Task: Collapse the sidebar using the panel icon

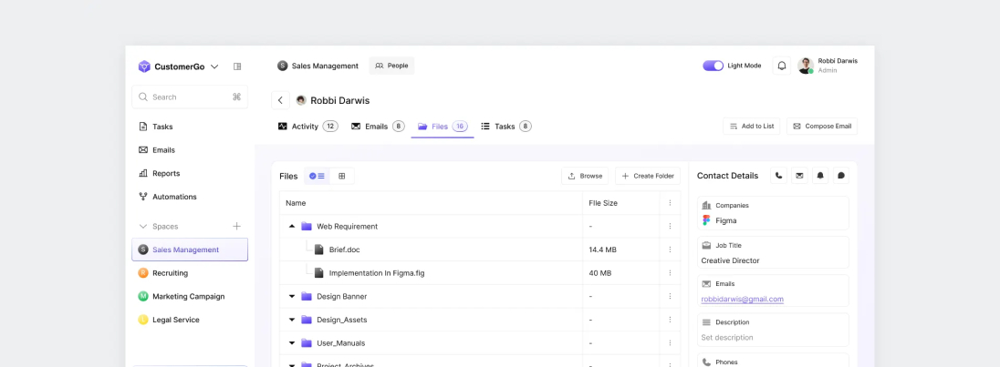Action: (237, 66)
